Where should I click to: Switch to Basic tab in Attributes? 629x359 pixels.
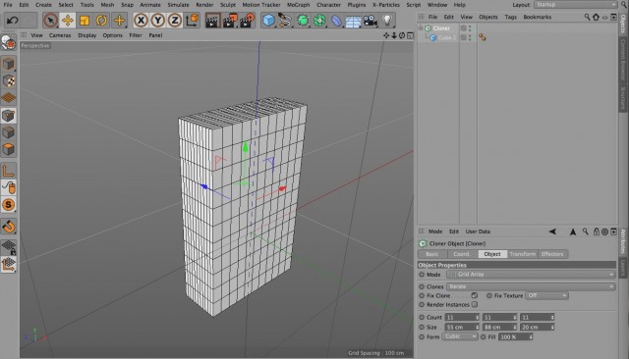pos(432,254)
